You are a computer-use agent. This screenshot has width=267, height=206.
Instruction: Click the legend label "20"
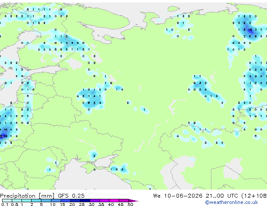[72, 204]
